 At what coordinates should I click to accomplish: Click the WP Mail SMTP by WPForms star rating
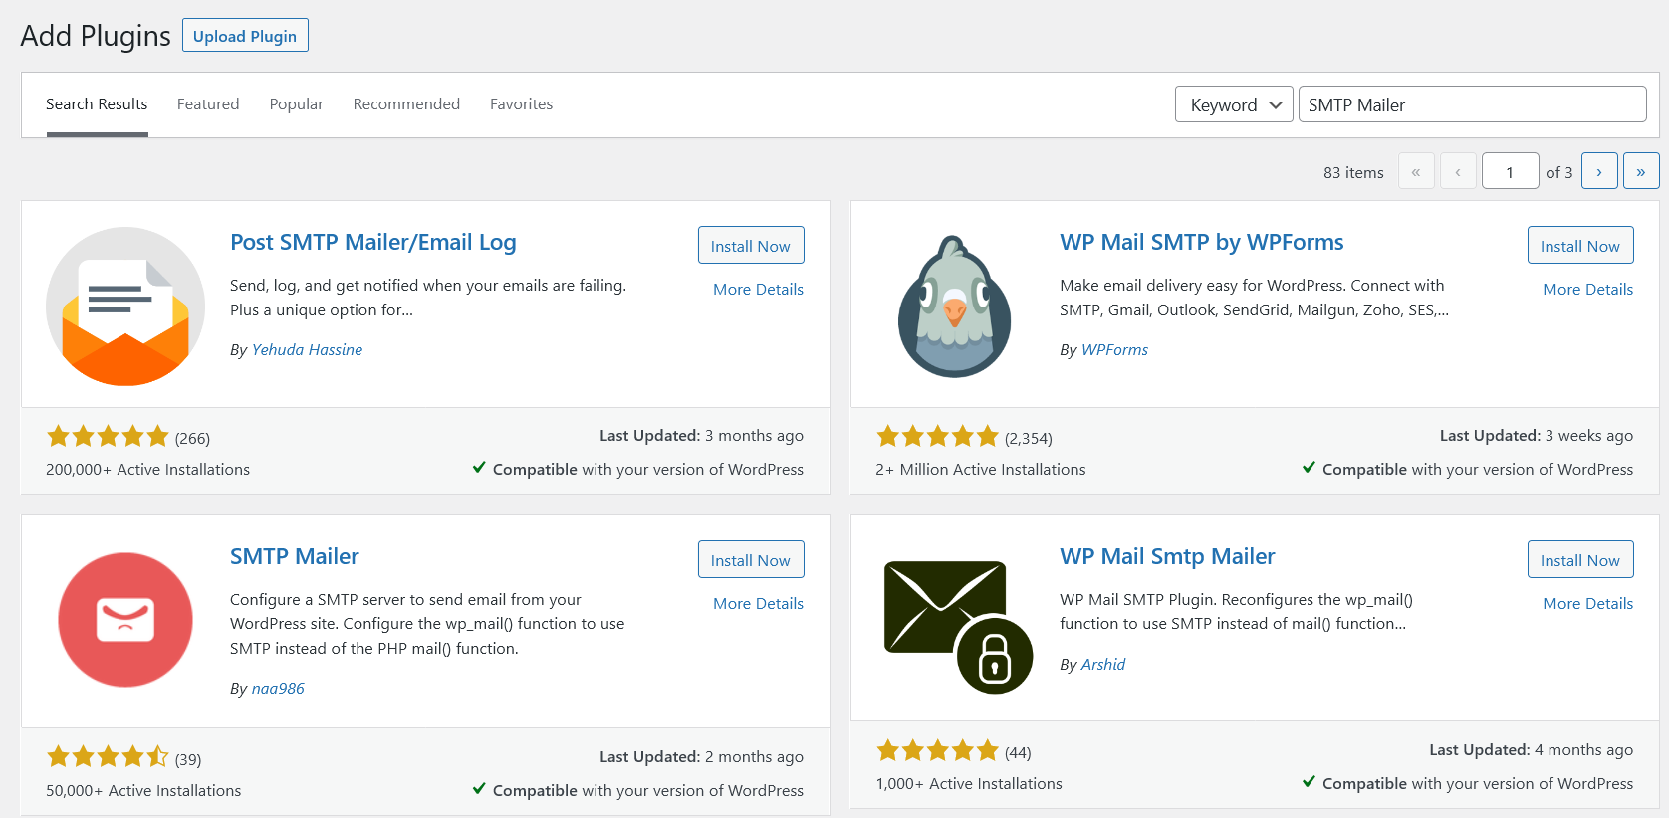click(937, 437)
